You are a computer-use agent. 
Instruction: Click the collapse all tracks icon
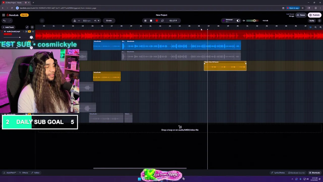(32, 27)
